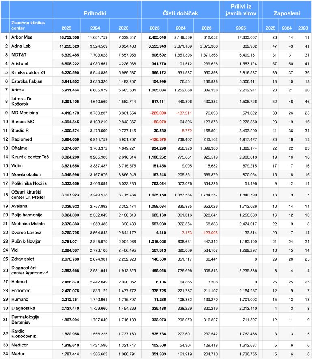312x359 pixels.
Task: Select the clinic name 'Arbor Mea'
Action: [22, 37]
